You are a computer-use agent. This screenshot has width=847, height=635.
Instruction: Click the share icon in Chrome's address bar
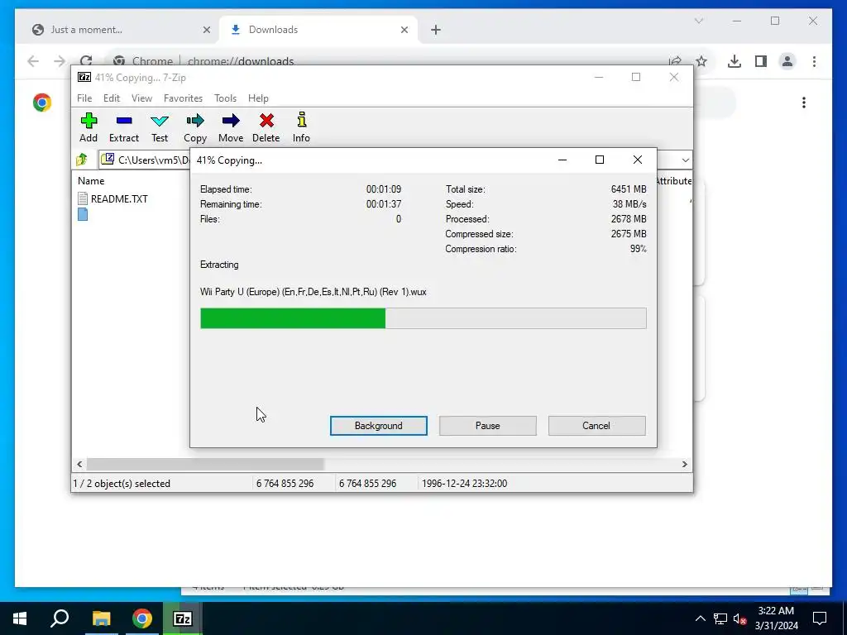675,61
